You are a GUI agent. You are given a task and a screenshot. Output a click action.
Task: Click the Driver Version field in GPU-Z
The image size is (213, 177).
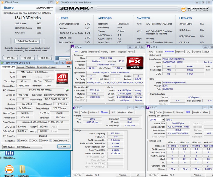tap(43, 122)
